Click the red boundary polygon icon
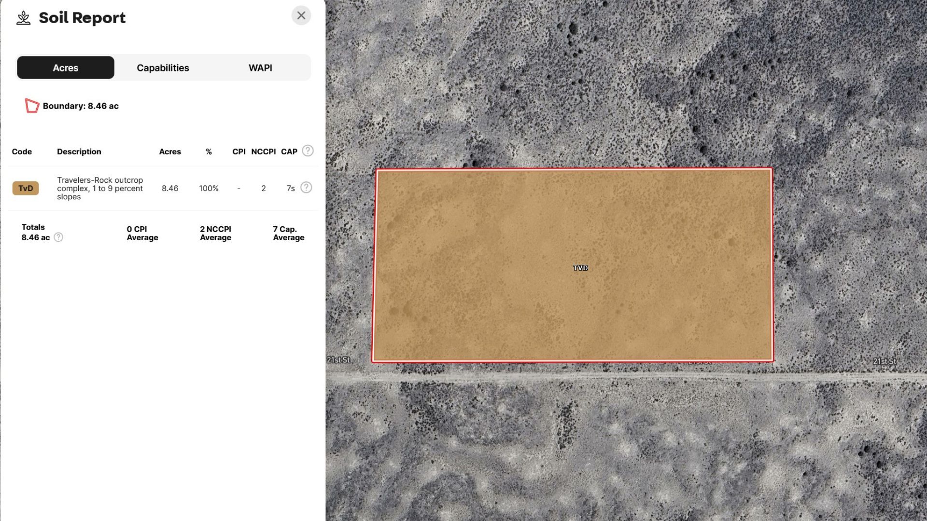The width and height of the screenshot is (927, 521). coord(32,106)
